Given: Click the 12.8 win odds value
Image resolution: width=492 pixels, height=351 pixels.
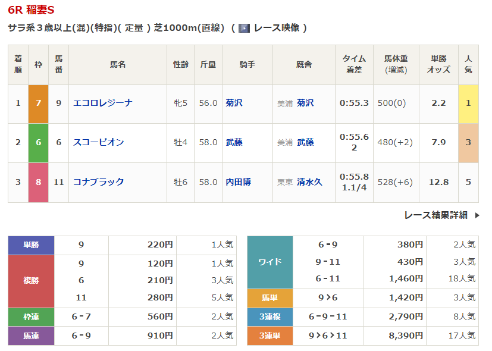Looking at the screenshot, I should [438, 182].
